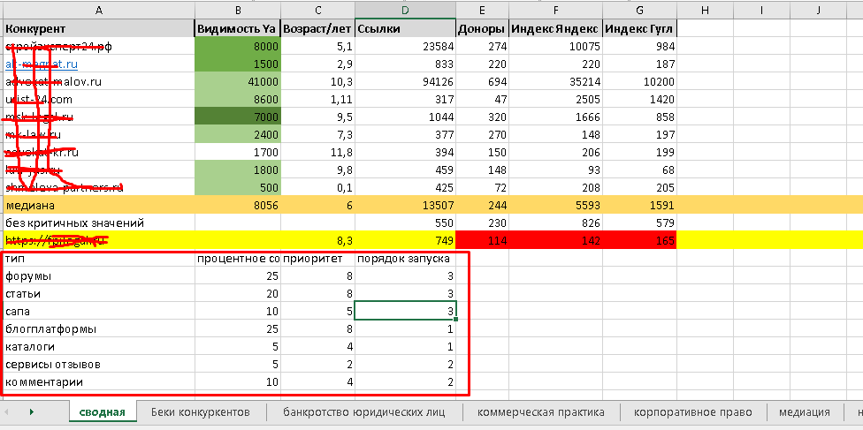863x430 pixels.
Task: Click column H header
Action: (x=704, y=9)
